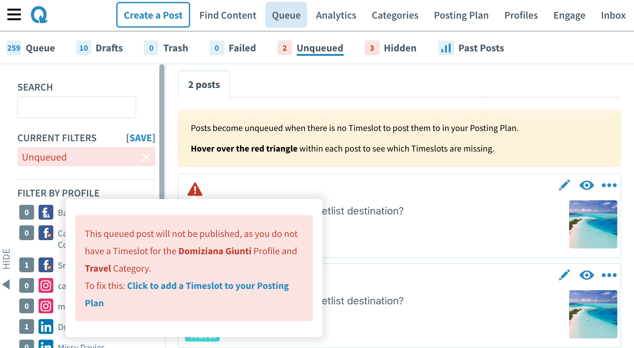This screenshot has height=348, width=634.
Task: Open the hamburger main menu
Action: 14,15
